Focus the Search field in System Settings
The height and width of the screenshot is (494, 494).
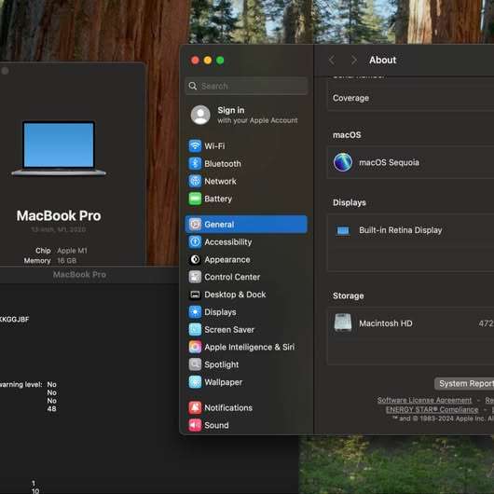click(x=246, y=86)
